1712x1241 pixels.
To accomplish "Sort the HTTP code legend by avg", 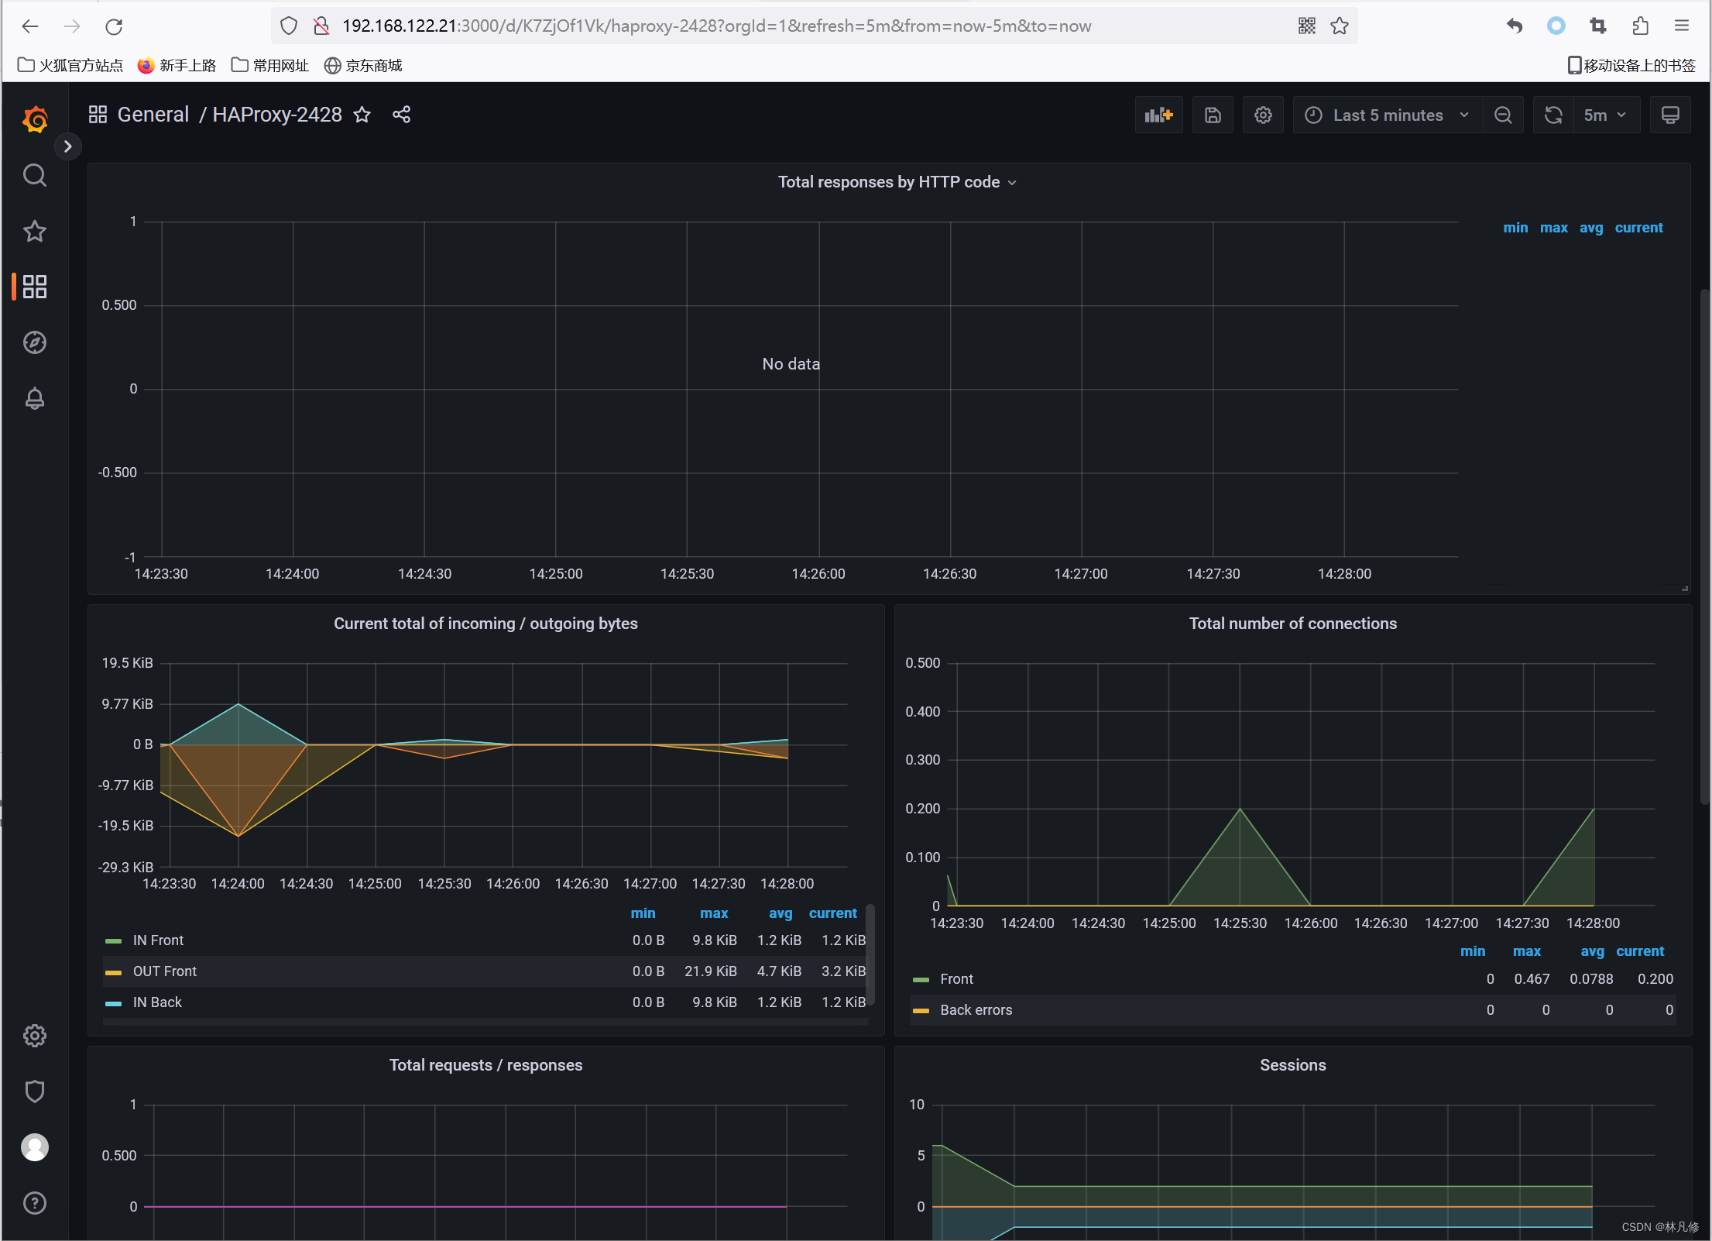I will (1591, 228).
